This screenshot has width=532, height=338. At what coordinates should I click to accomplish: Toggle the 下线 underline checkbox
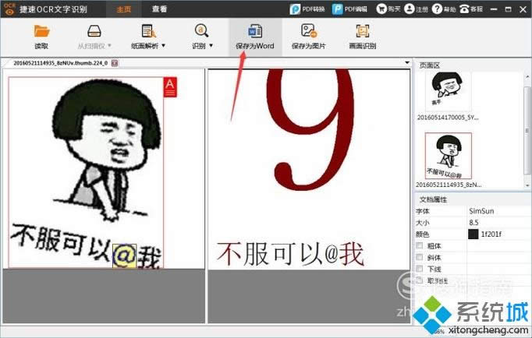[x=420, y=269]
